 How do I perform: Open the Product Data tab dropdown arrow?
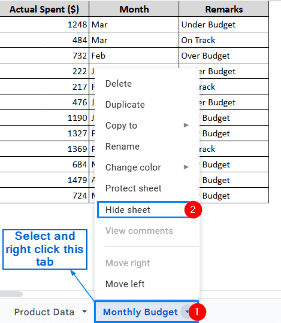(x=85, y=312)
